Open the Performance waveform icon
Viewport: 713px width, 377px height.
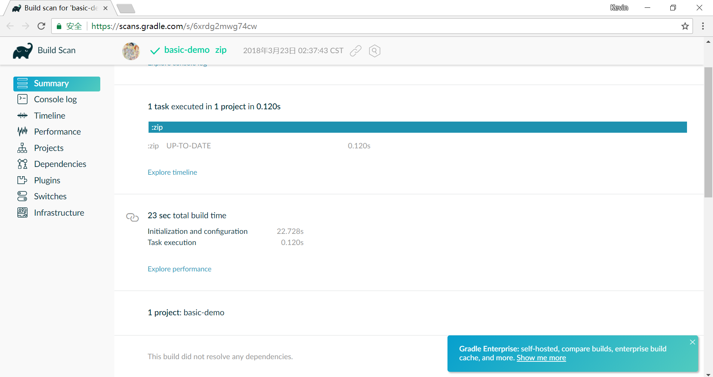point(22,132)
